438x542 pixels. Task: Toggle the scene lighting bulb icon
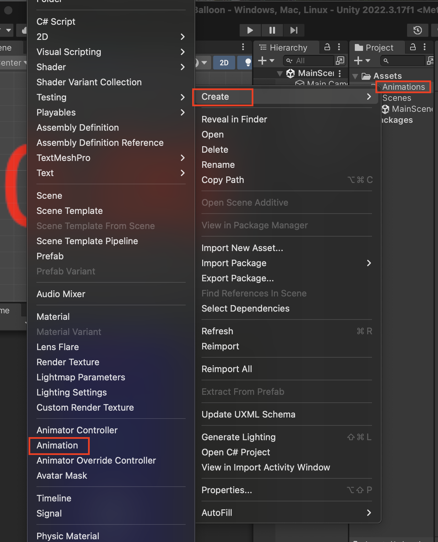click(248, 63)
